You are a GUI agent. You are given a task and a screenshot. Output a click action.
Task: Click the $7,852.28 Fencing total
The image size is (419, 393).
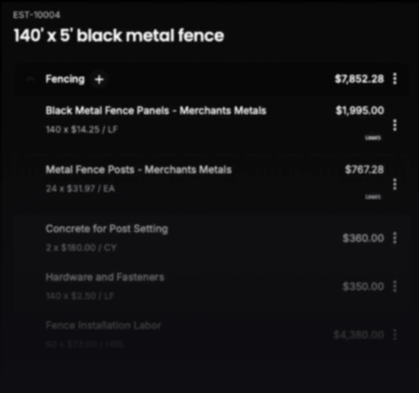pyautogui.click(x=359, y=79)
